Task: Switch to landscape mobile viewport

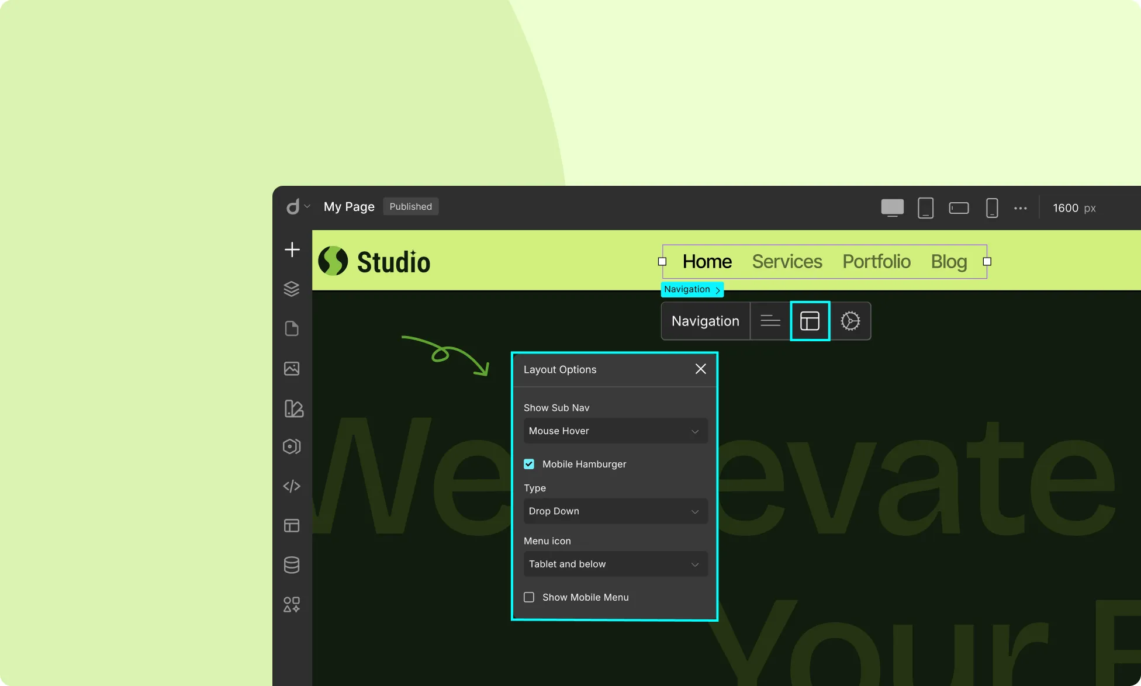Action: (x=959, y=208)
